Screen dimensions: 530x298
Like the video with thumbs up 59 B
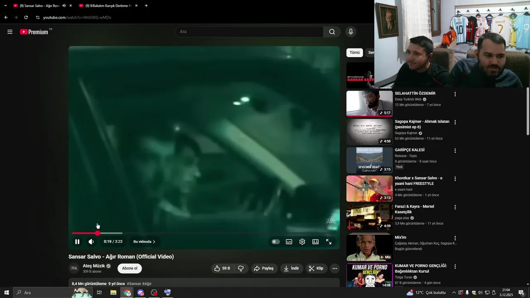click(x=222, y=268)
